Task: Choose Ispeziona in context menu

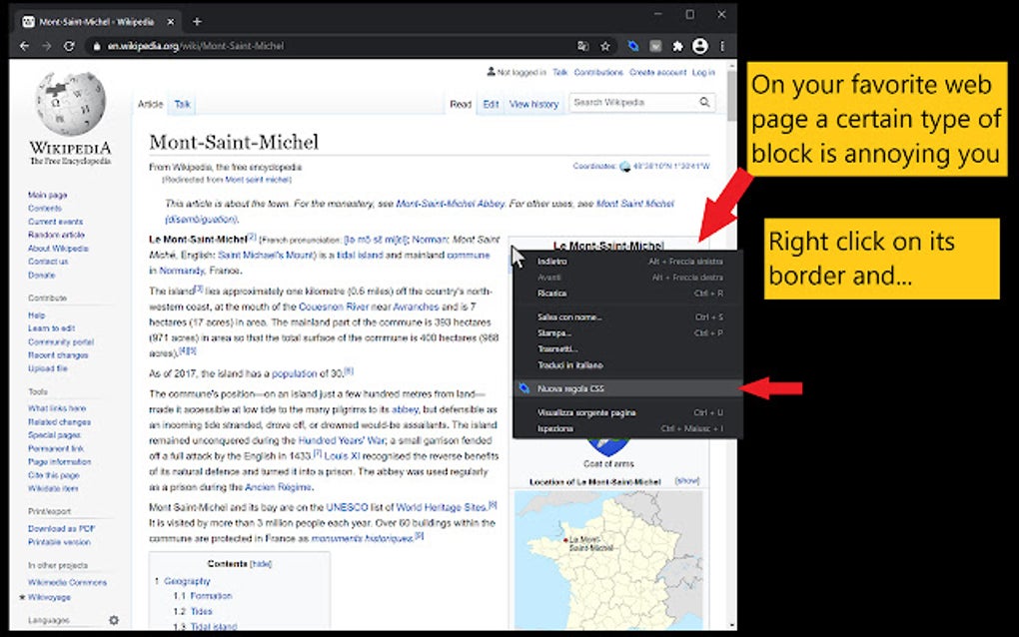Action: coord(627,428)
